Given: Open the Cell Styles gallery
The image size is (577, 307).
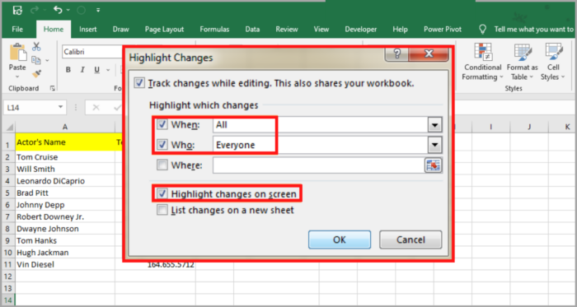Looking at the screenshot, I should coord(553,62).
